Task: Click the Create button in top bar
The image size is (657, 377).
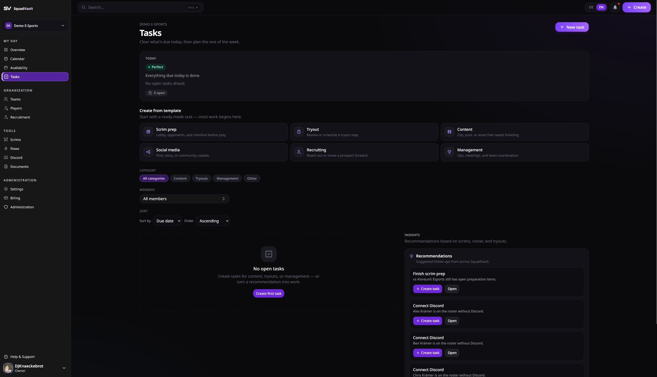Action: click(x=636, y=7)
